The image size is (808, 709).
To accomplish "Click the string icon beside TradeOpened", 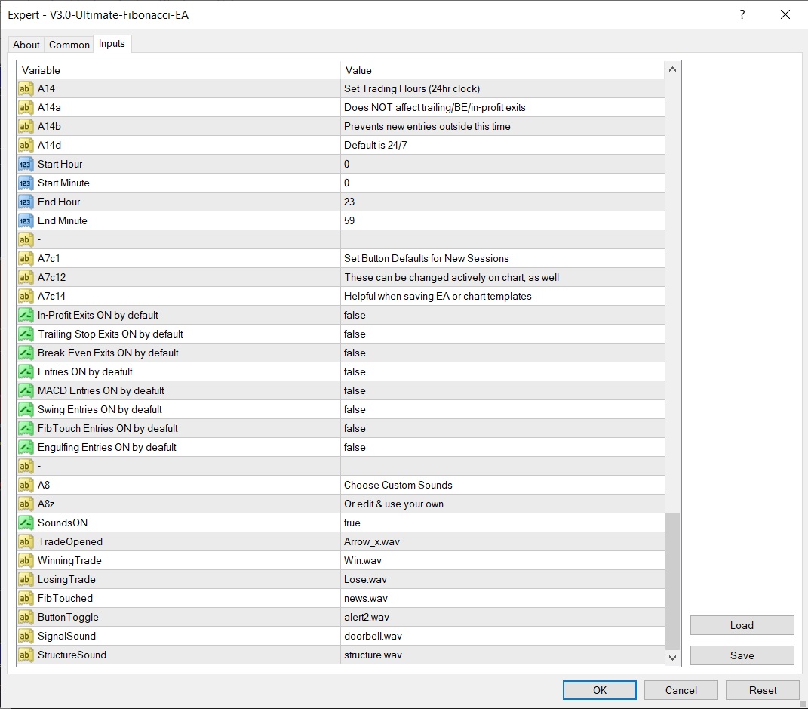I will [x=26, y=541].
